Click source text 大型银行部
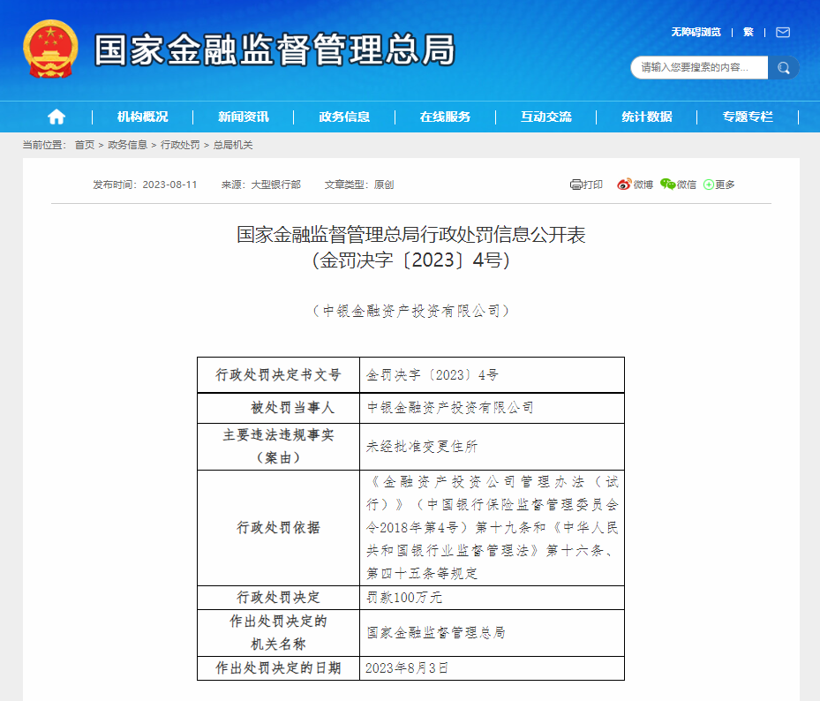The image size is (820, 701). click(x=275, y=185)
